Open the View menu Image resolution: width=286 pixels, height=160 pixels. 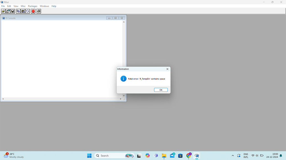tap(16, 6)
